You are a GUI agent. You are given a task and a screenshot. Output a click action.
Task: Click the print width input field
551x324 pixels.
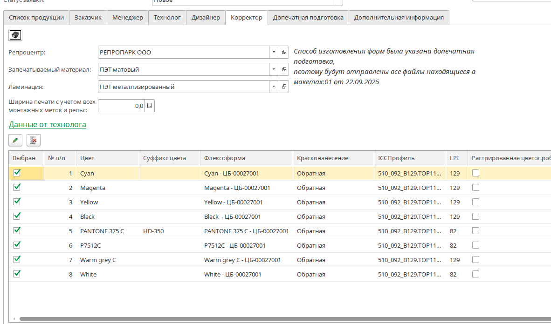tap(121, 106)
